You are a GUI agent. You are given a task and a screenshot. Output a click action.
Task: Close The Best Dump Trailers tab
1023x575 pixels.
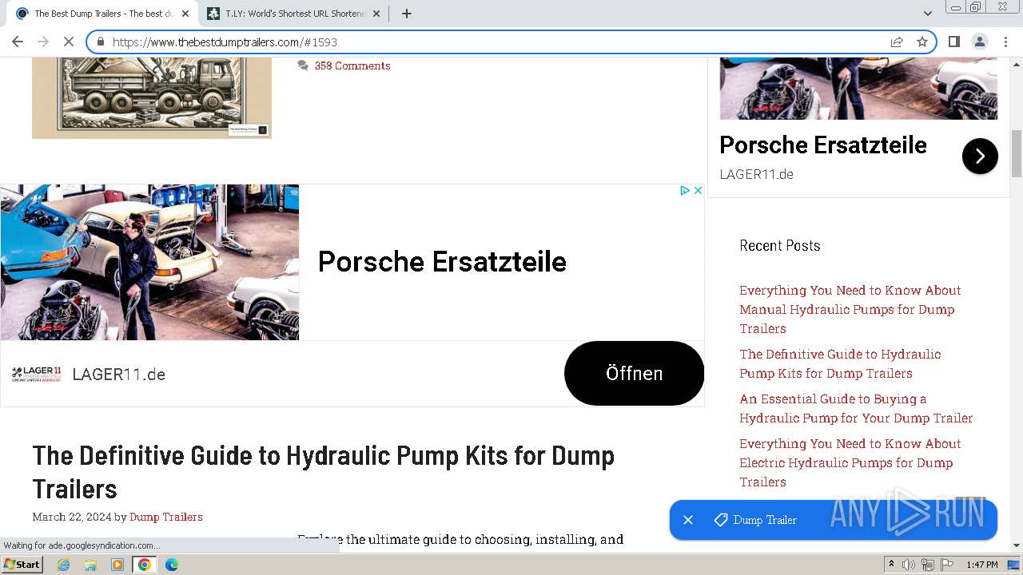[x=185, y=14]
